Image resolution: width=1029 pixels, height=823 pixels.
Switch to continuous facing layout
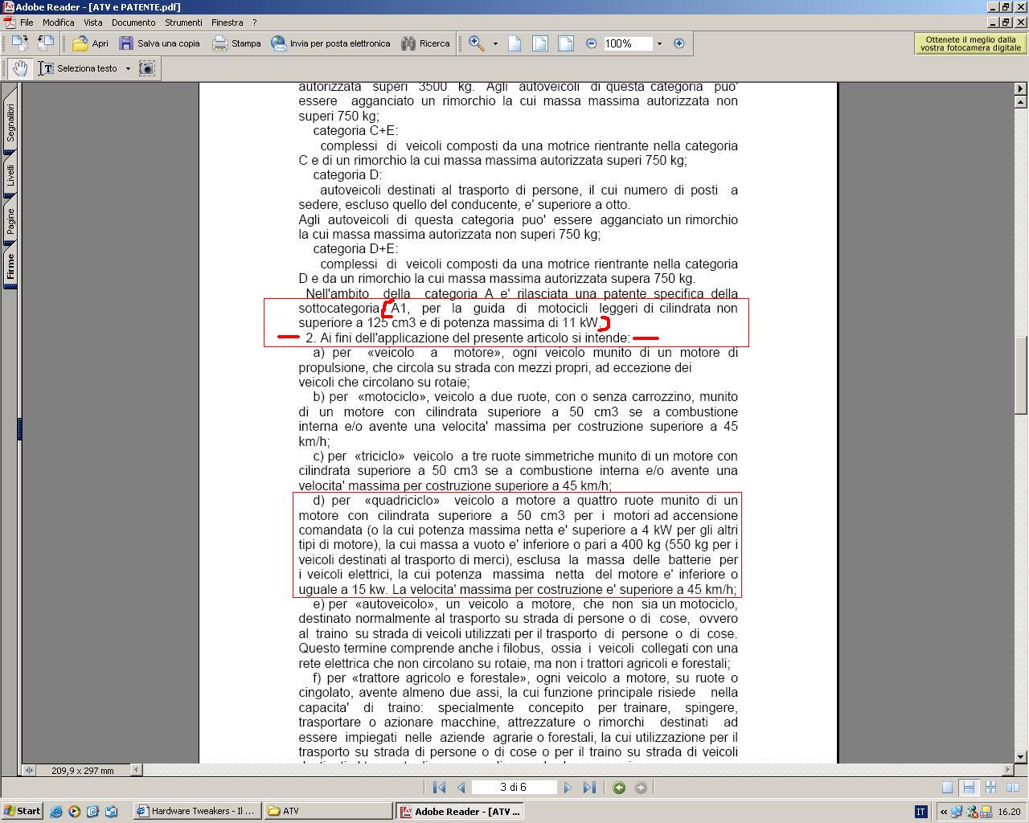pos(990,788)
